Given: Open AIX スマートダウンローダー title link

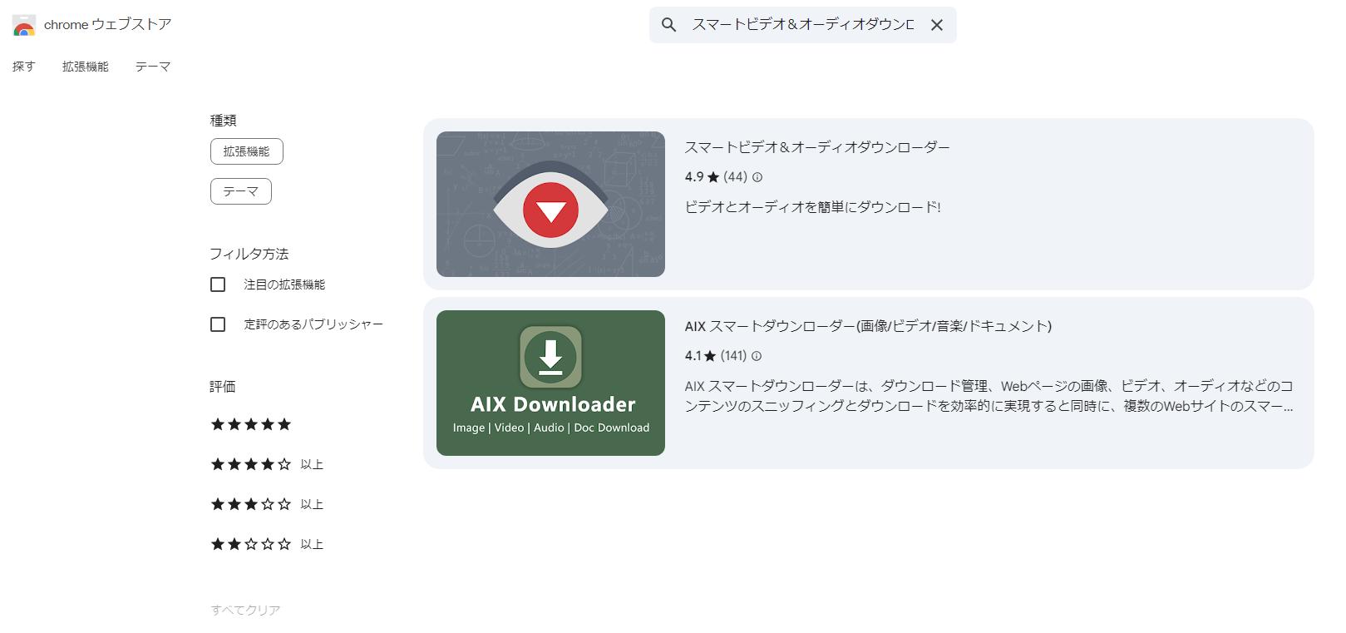Looking at the screenshot, I should click(x=869, y=326).
